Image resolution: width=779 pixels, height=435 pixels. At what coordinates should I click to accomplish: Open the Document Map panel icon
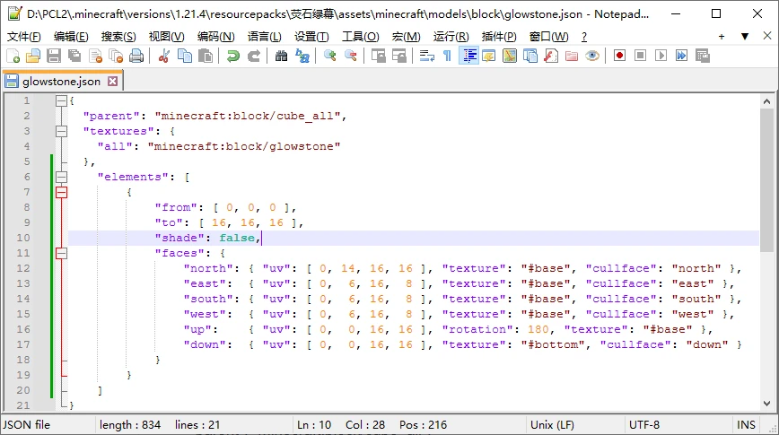[x=510, y=56]
